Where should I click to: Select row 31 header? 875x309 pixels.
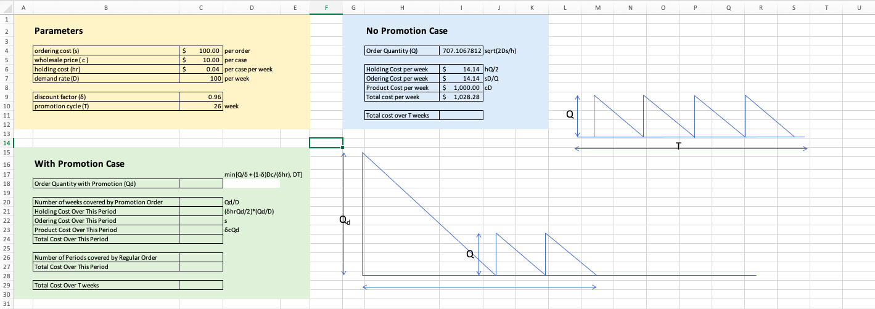point(7,304)
